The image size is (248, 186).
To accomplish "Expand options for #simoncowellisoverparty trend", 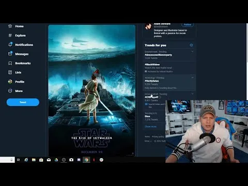I will [192, 52].
